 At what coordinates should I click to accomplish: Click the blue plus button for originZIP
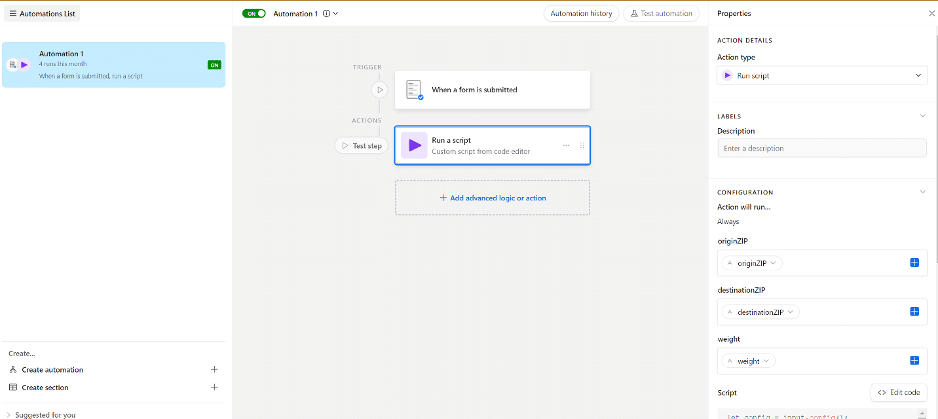(x=914, y=263)
